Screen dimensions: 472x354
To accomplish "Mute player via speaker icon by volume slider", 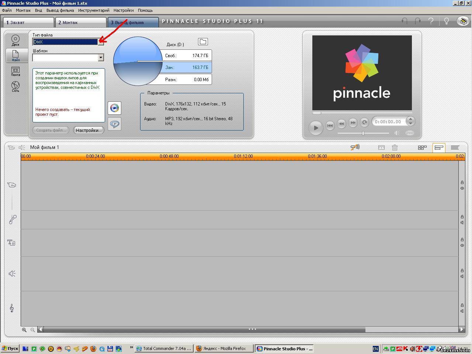I will click(x=397, y=133).
